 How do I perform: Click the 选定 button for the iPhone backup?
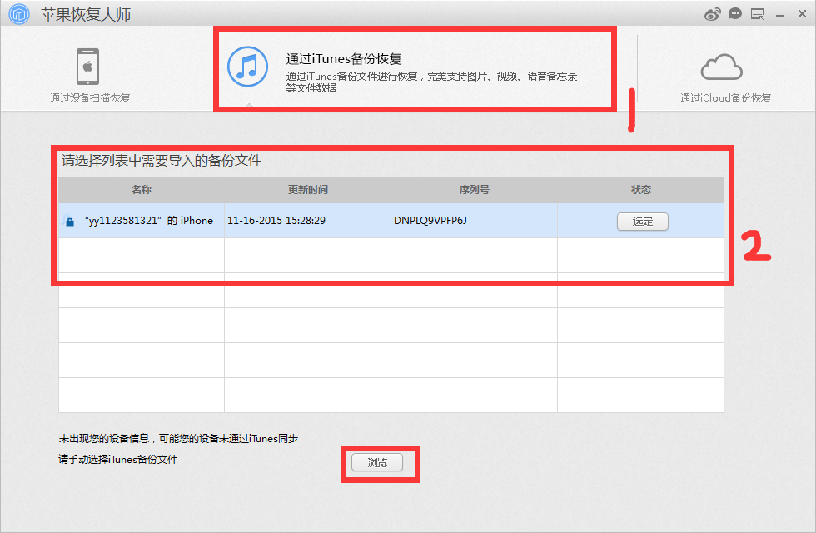(643, 222)
